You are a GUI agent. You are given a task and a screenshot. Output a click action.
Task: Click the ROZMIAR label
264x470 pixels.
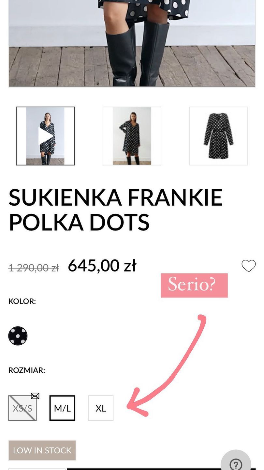26,370
